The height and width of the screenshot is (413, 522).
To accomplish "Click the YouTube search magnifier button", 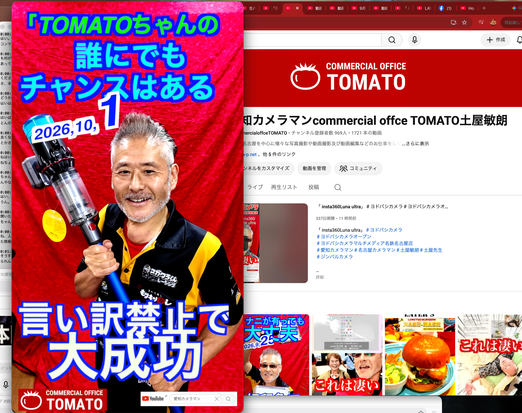I will point(392,40).
